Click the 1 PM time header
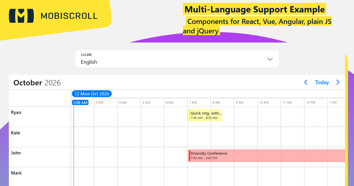 (x=333, y=102)
